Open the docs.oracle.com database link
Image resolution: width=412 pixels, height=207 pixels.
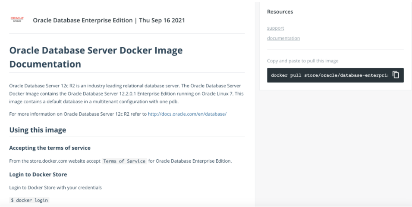coord(187,114)
